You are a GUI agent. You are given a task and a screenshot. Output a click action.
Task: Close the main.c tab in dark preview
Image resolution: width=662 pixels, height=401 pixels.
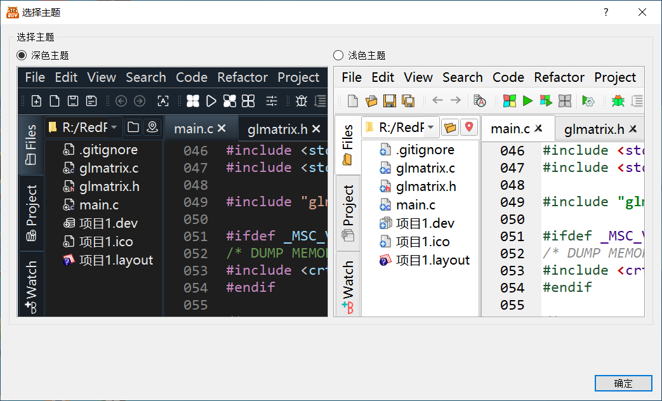click(222, 128)
